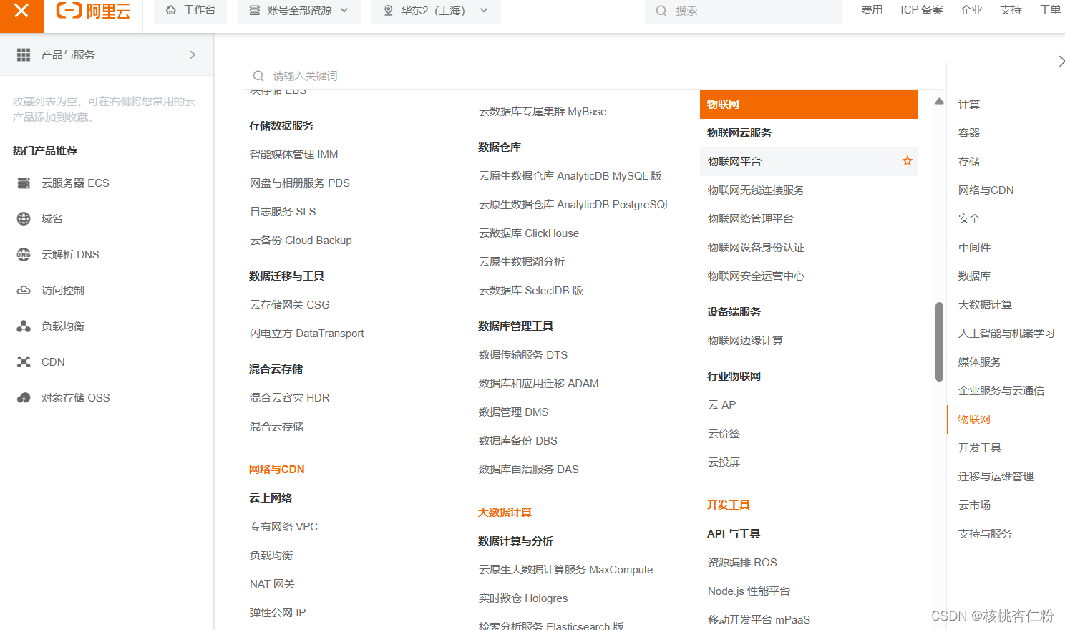Select the 人工智能与机器学习 category
1065x630 pixels.
click(1006, 334)
